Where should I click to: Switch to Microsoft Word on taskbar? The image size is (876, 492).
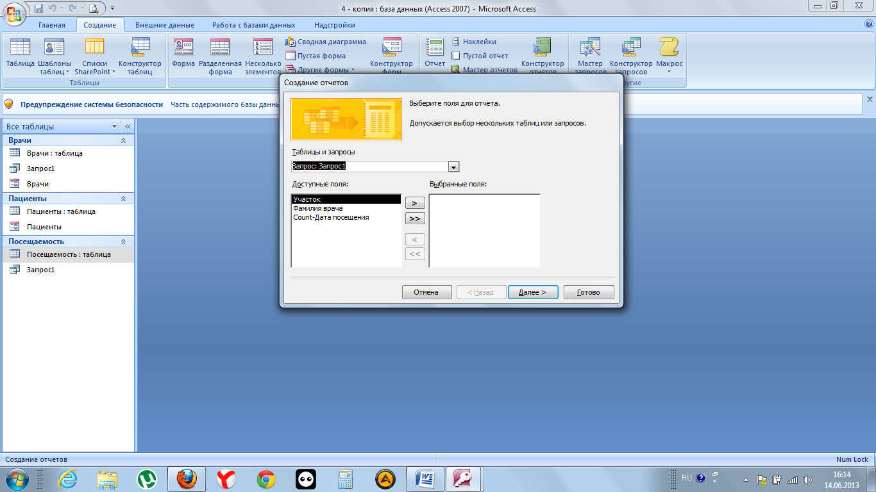click(425, 479)
